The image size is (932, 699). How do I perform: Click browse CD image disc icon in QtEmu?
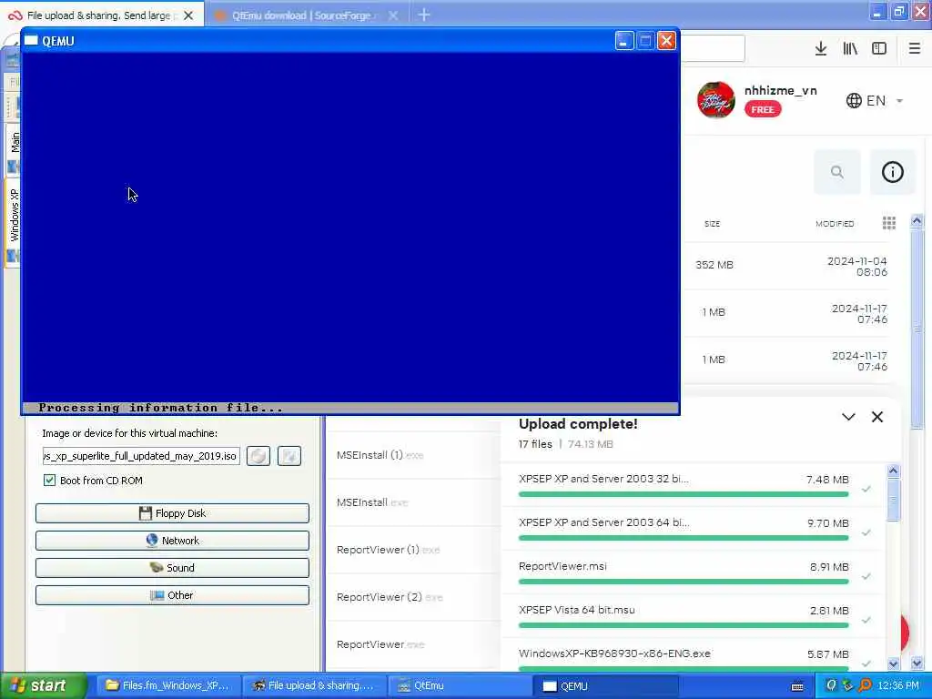click(258, 456)
